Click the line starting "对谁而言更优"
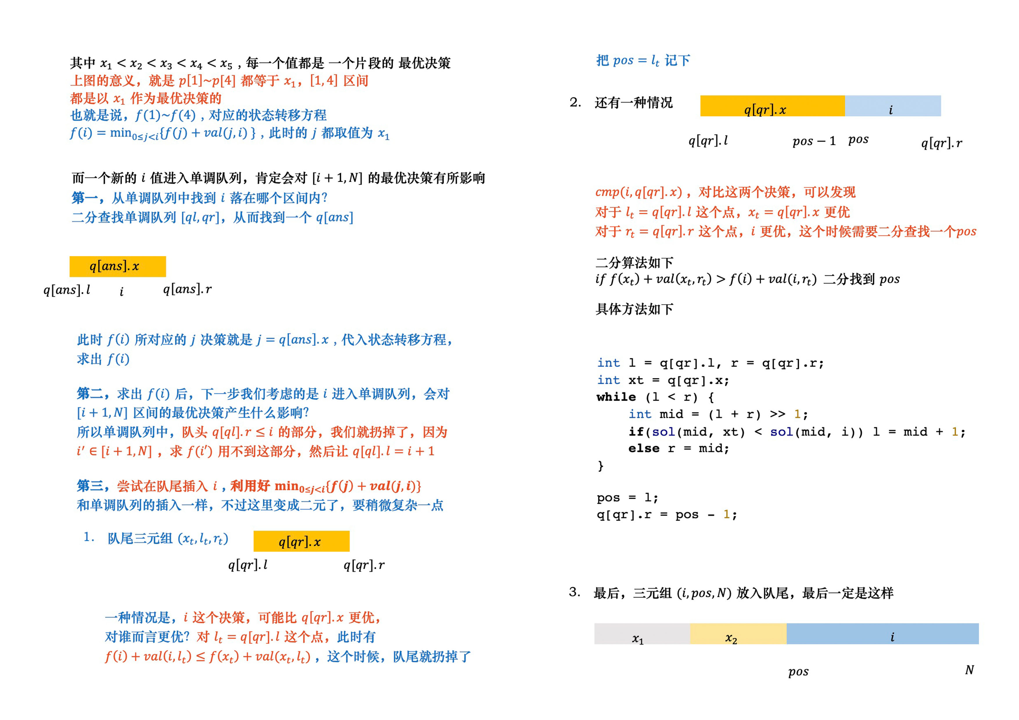1019x720 pixels. pyautogui.click(x=240, y=637)
